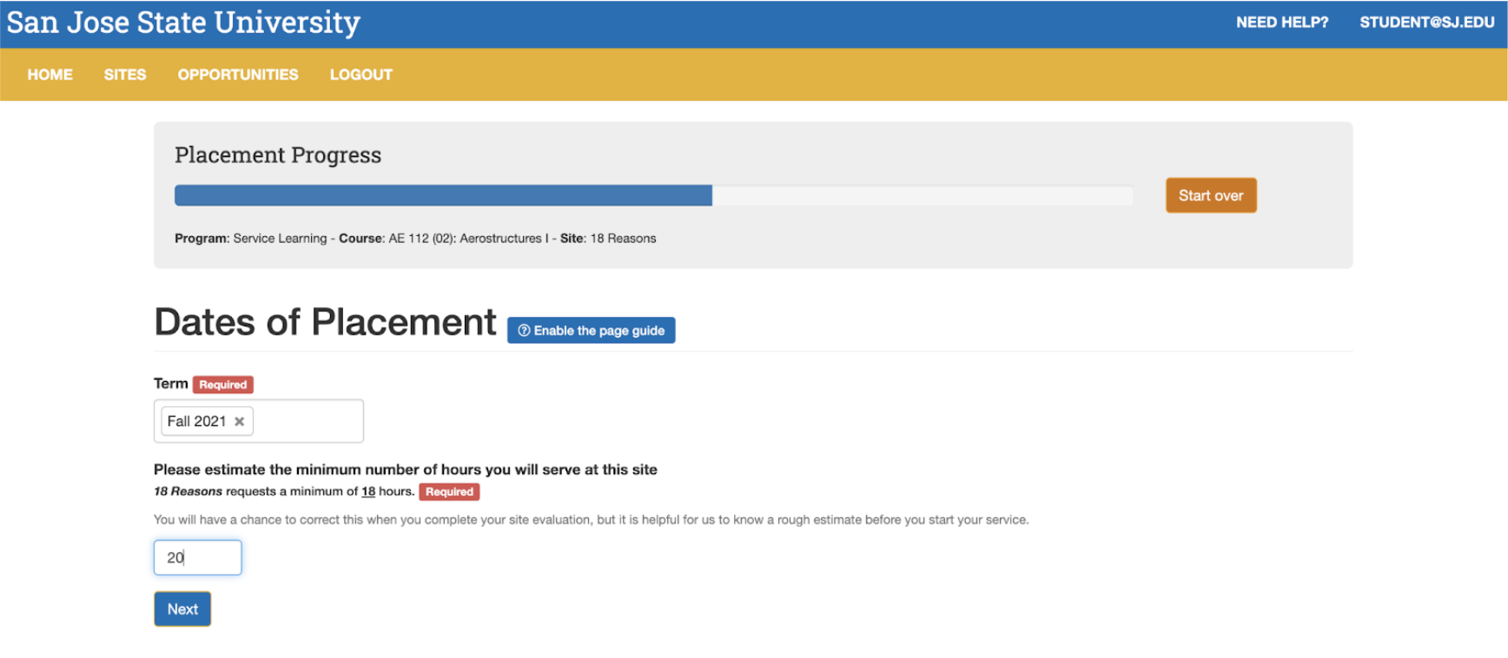Open the Sites menu item

tap(125, 75)
